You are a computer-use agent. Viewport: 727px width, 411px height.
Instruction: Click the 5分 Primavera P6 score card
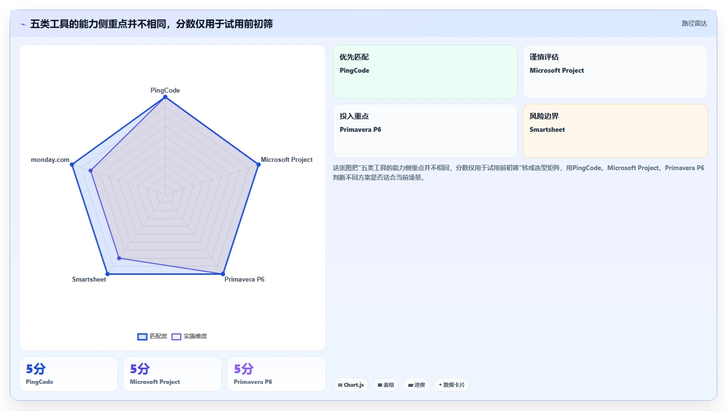[x=276, y=374]
